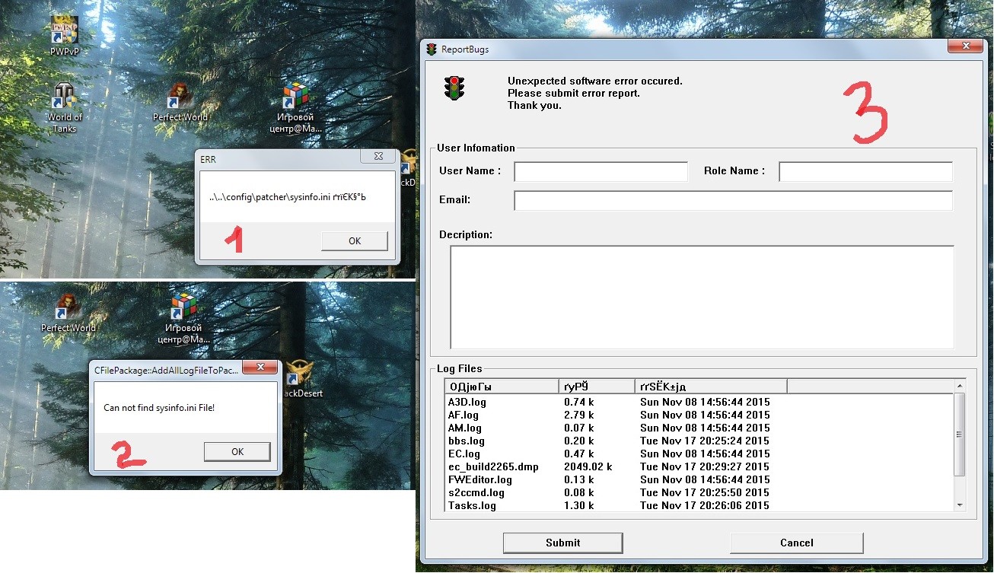Cancel the bug report
This screenshot has height=573, width=994.
796,543
